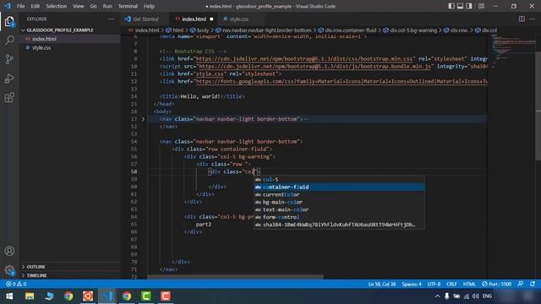Change language mode via HTML entry

[469, 284]
